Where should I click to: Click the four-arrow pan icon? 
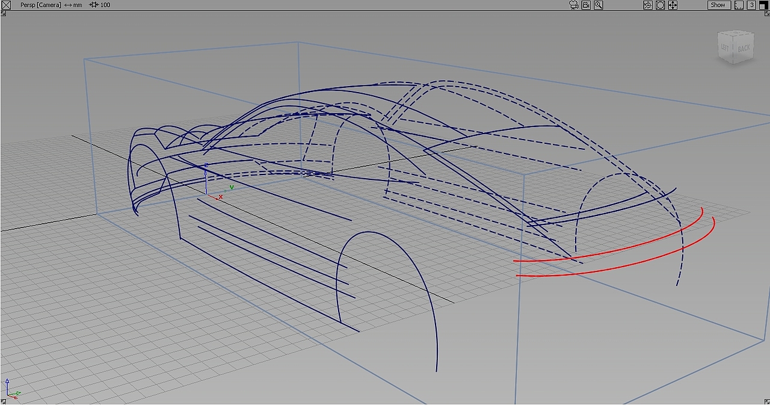[673, 5]
